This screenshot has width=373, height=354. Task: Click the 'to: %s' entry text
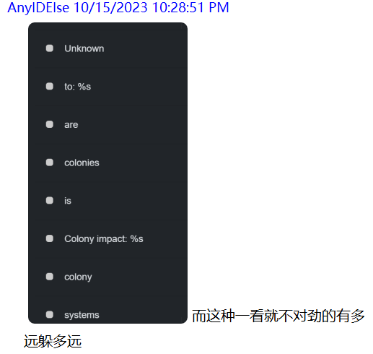tap(77, 87)
